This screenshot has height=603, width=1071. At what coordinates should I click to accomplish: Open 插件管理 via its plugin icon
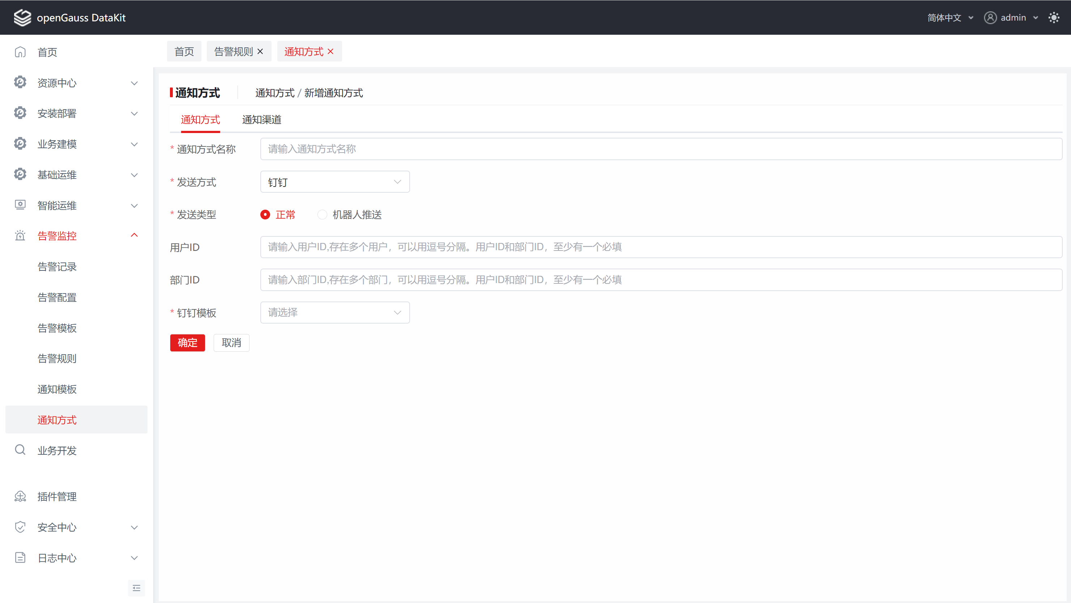(20, 496)
